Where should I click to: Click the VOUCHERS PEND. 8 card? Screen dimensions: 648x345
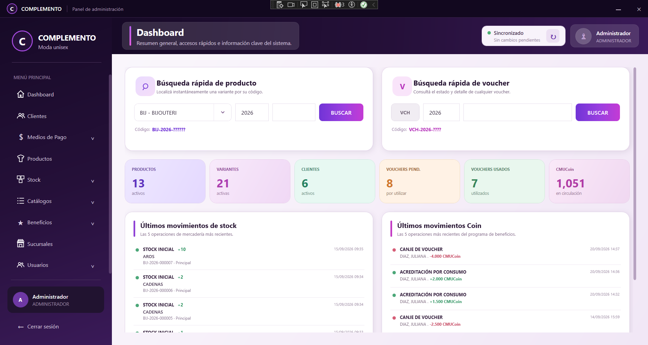419,181
